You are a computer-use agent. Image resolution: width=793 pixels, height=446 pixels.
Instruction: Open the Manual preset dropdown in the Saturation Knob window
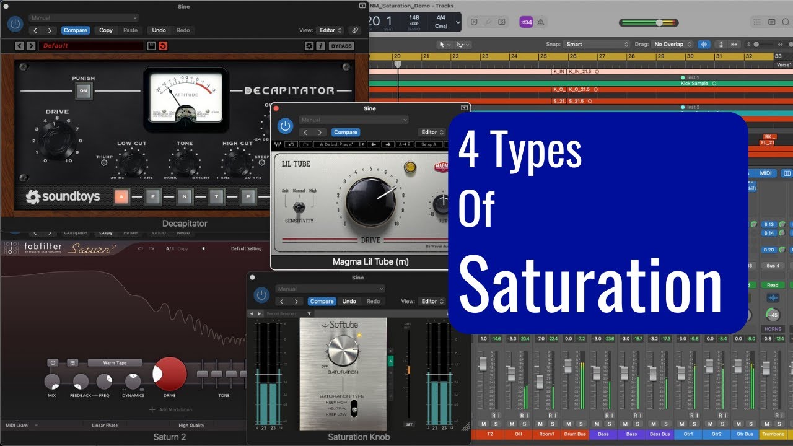pyautogui.click(x=330, y=289)
